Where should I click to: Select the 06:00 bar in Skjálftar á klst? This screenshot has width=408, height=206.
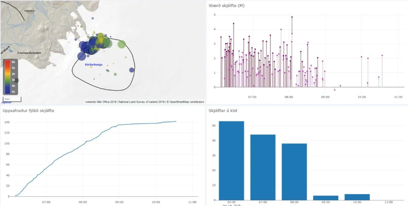click(x=231, y=161)
